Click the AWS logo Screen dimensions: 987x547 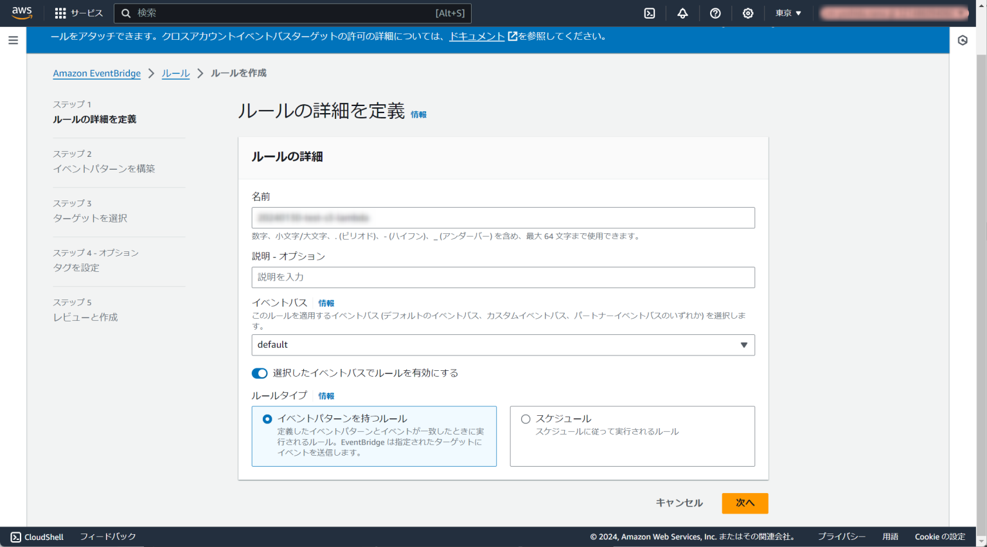tap(21, 13)
